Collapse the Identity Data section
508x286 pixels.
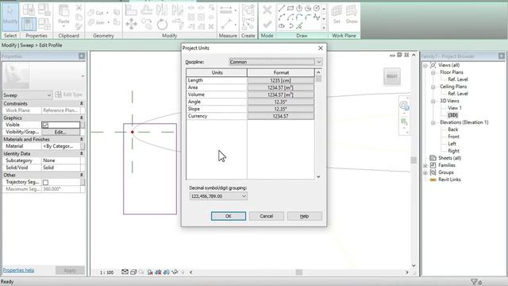81,153
